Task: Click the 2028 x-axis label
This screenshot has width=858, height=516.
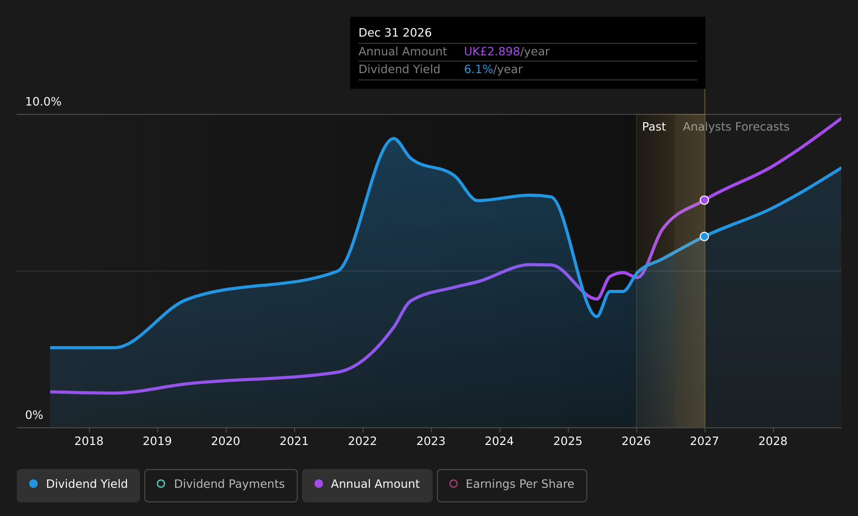Action: point(773,441)
